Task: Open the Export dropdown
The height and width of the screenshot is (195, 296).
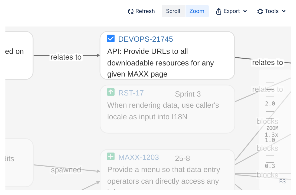Action: pyautogui.click(x=232, y=11)
